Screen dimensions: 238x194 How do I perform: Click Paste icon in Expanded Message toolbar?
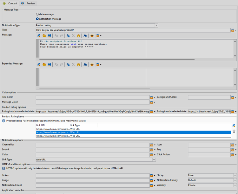click(x=78, y=65)
